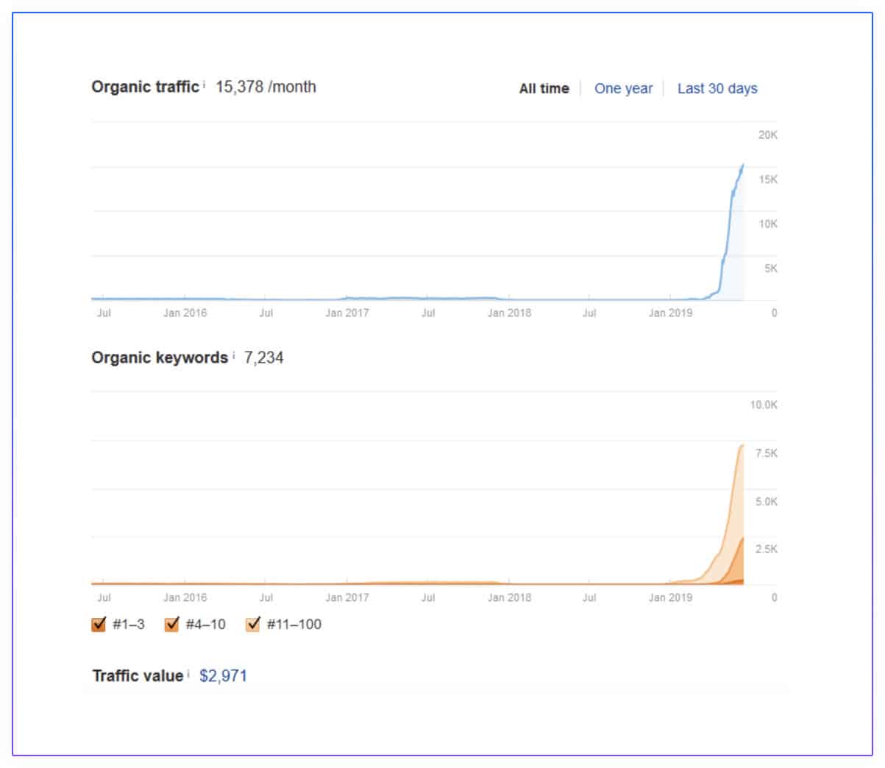Viewport: 885px width, 768px height.
Task: Toggle the #4–10 positions checkbox
Action: 171,625
